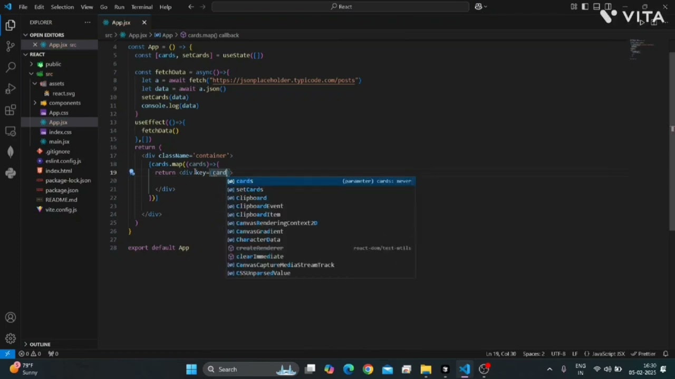Open File Explorer from the taskbar
Viewport: 675px width, 379px height.
pyautogui.click(x=426, y=370)
